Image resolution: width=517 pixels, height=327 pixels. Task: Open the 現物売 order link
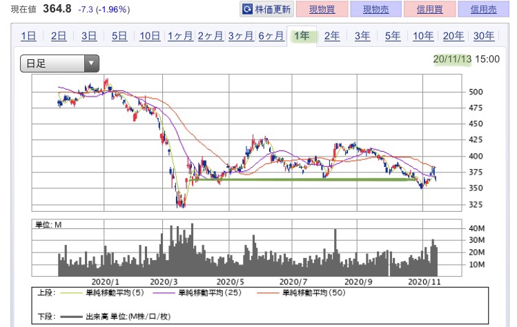click(x=376, y=9)
